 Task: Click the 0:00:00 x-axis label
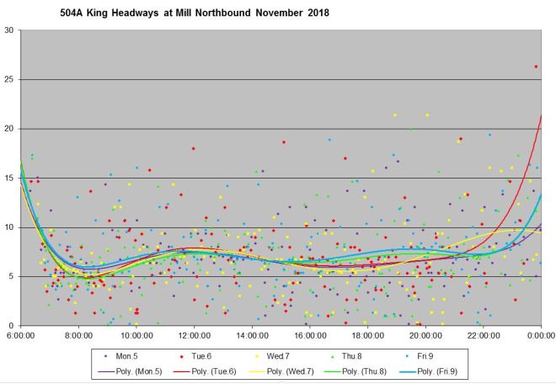(x=539, y=334)
